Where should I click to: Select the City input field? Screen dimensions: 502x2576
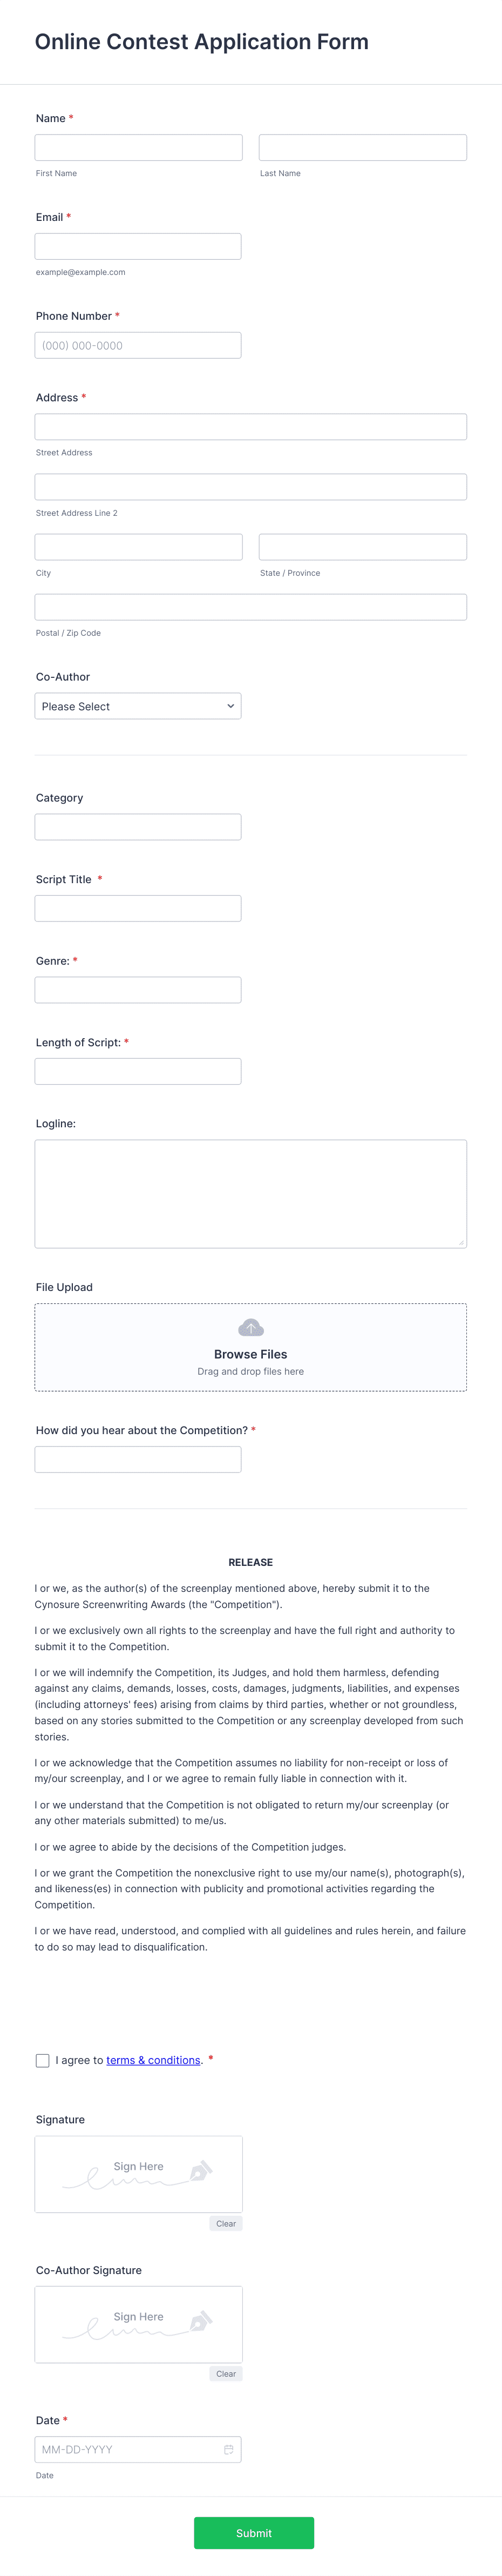tap(137, 546)
